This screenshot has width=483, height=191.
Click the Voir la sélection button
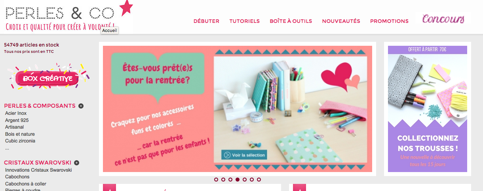tap(244, 155)
